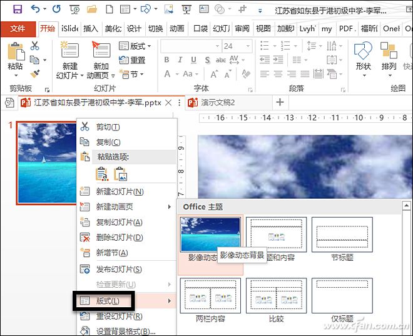
Task: Click the Redo icon in quick access toolbar
Action: tap(56, 9)
